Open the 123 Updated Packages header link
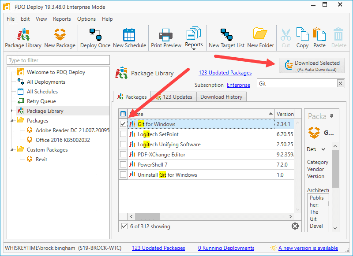Viewport: 353px width, 256px height. pyautogui.click(x=225, y=73)
